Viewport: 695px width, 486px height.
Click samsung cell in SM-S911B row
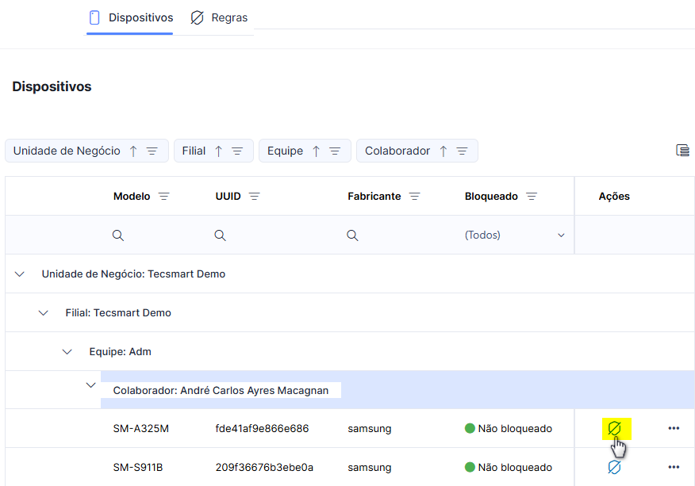pos(369,468)
